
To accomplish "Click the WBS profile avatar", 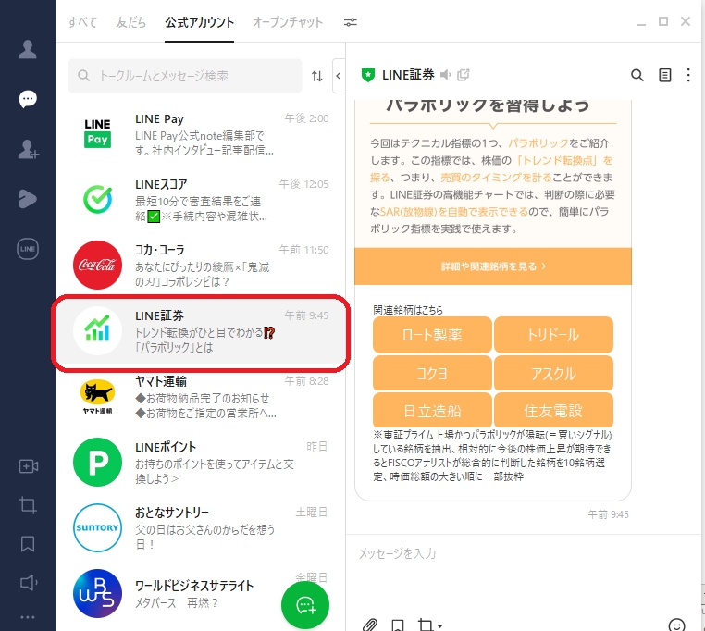I will (97, 593).
